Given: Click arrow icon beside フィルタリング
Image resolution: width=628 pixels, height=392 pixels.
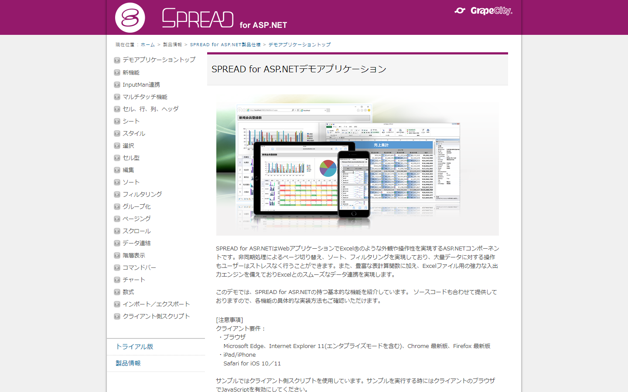Looking at the screenshot, I should pos(117,194).
